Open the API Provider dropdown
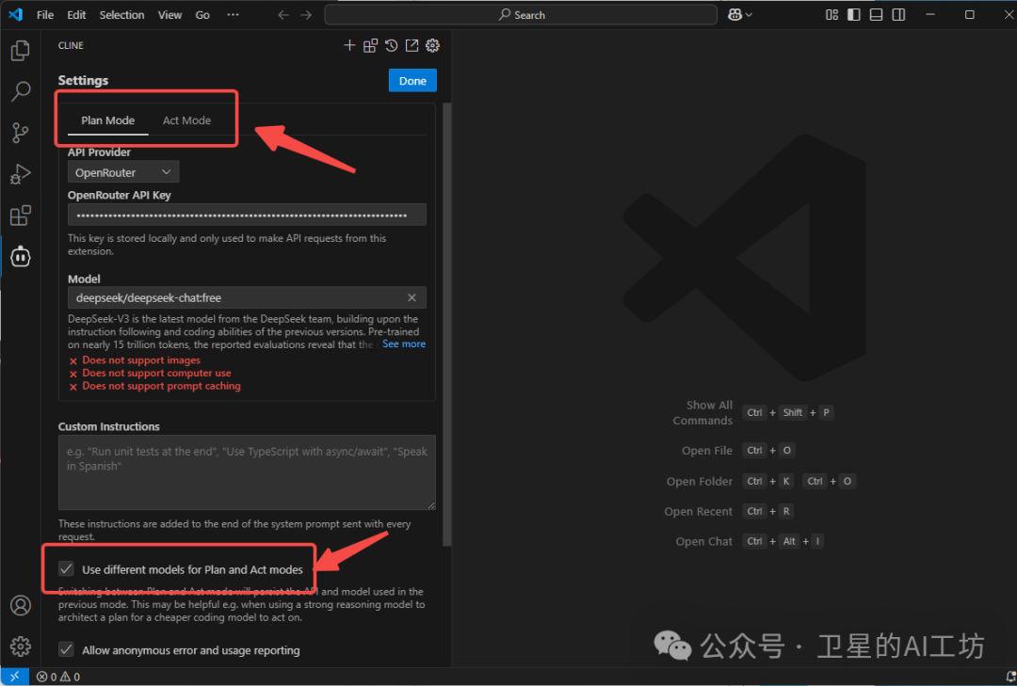Viewport: 1017px width, 686px height. click(122, 171)
